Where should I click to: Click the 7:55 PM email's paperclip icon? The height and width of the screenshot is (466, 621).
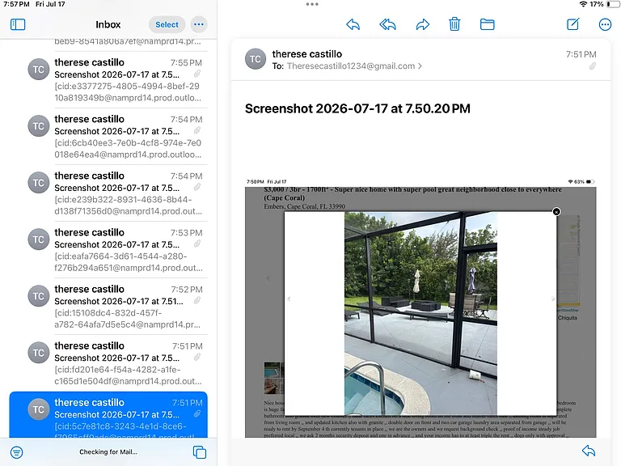(196, 74)
